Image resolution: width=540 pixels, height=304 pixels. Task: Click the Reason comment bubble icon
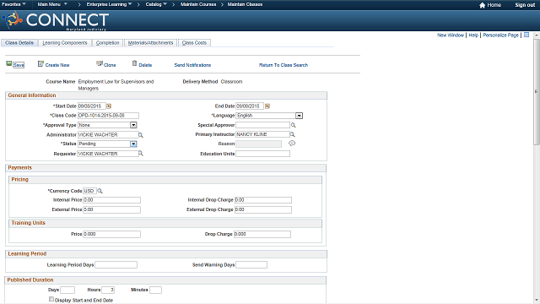tap(292, 144)
